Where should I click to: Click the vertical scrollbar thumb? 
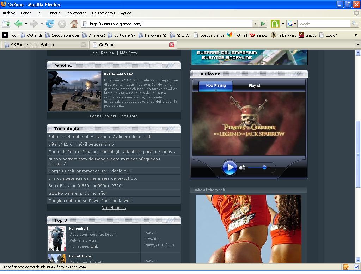[x=358, y=154]
